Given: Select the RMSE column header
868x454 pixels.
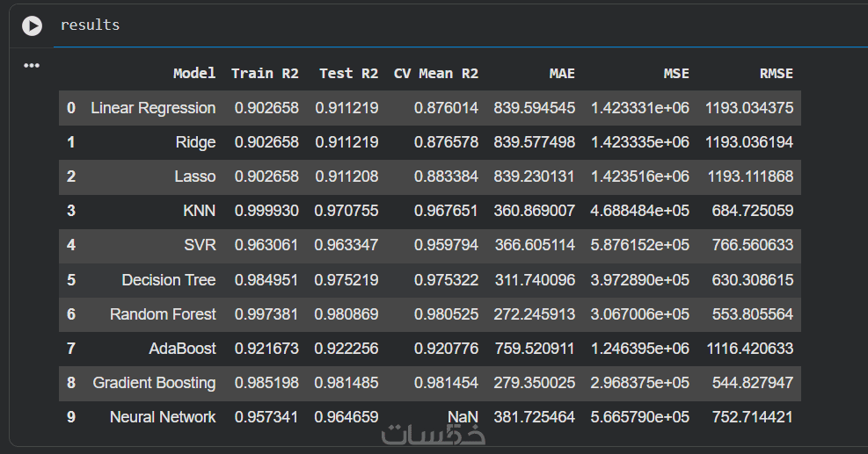Looking at the screenshot, I should (x=777, y=74).
